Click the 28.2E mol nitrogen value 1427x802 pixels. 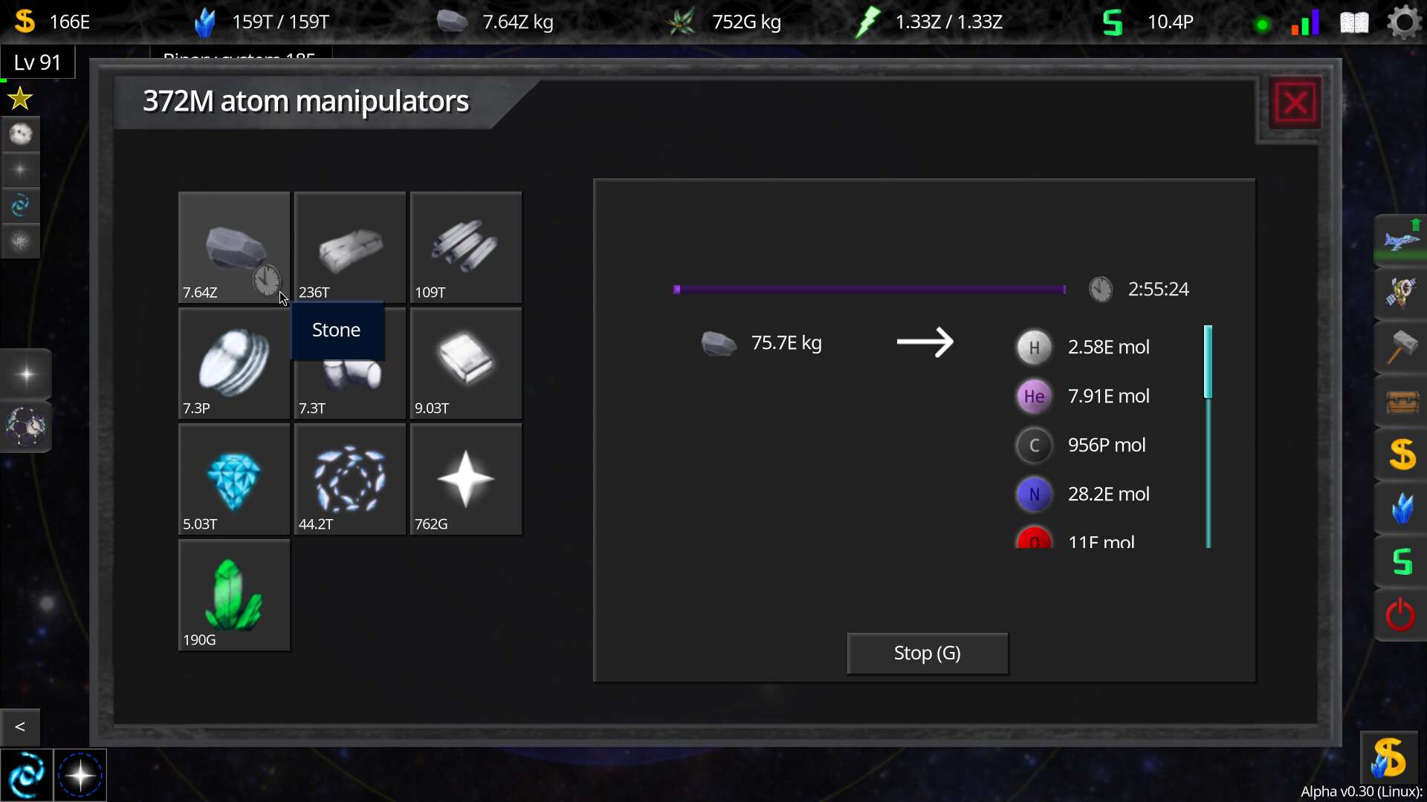(x=1108, y=494)
